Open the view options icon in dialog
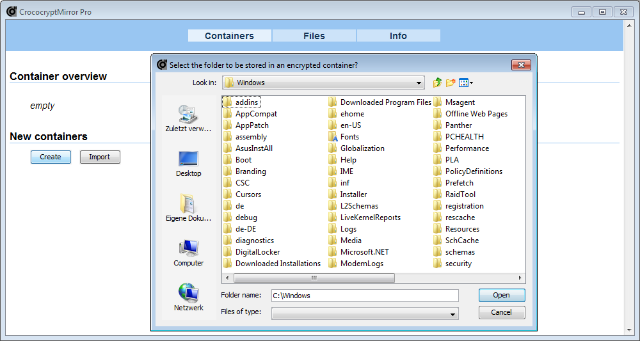The image size is (640, 341). click(x=466, y=83)
